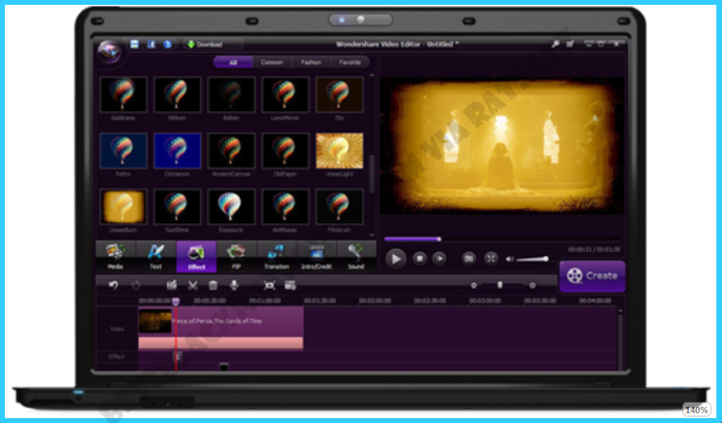Zoom out the timeline with minus button
The width and height of the screenshot is (722, 423).
click(473, 286)
